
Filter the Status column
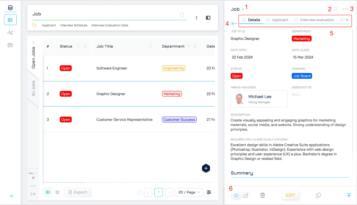point(78,46)
